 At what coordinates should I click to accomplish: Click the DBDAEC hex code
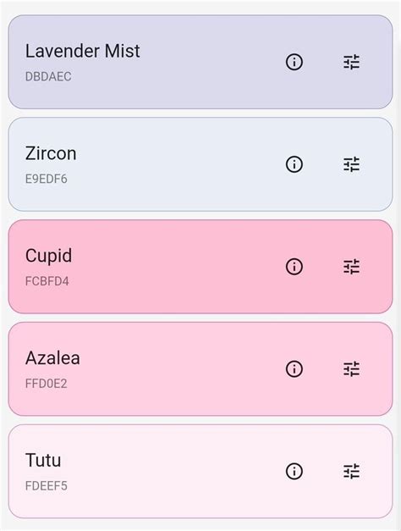point(48,76)
